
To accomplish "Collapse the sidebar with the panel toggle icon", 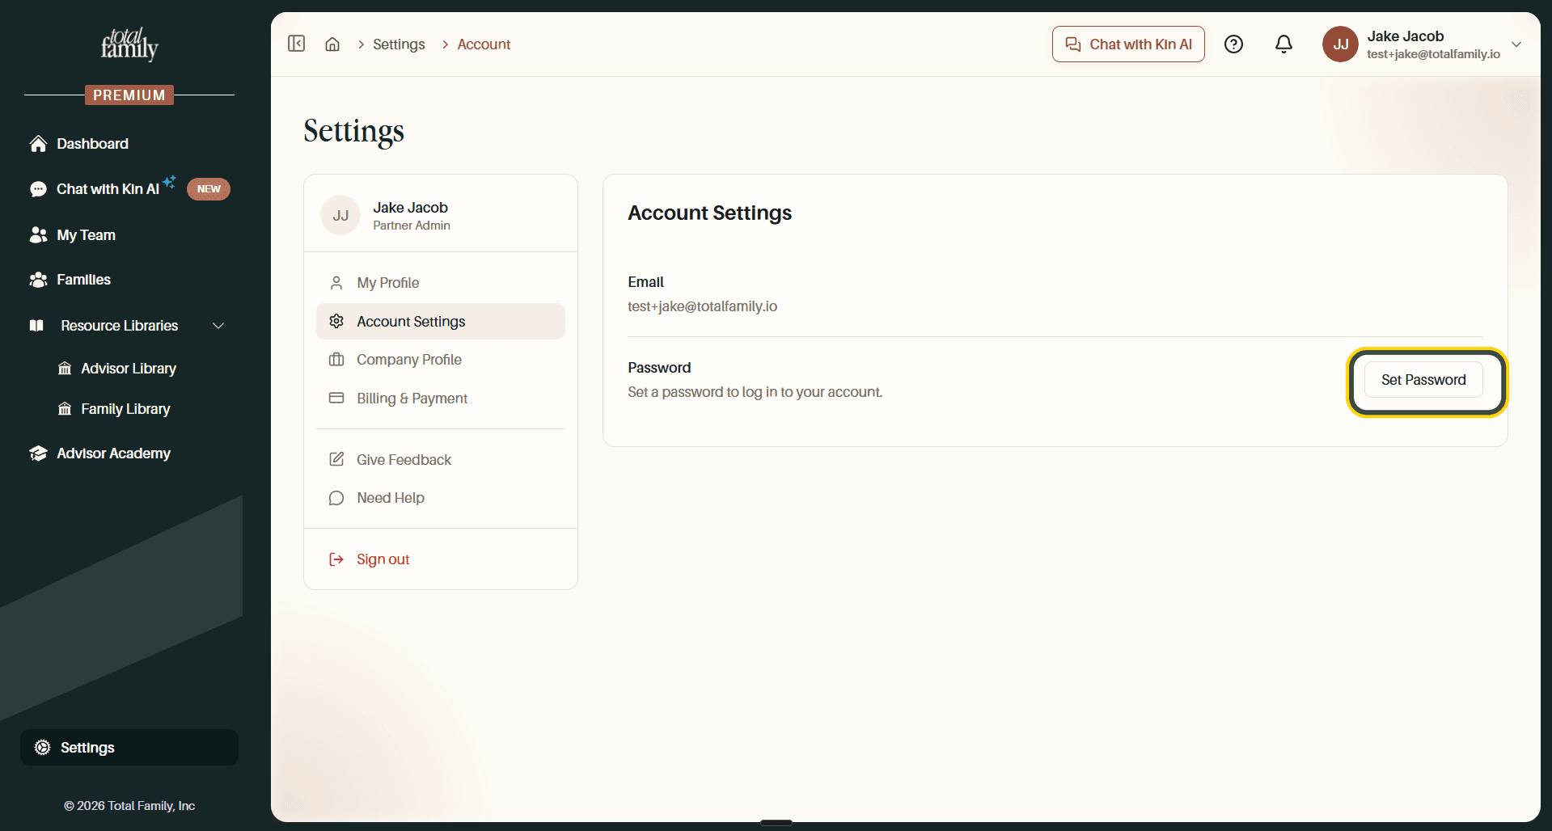I will tap(297, 44).
